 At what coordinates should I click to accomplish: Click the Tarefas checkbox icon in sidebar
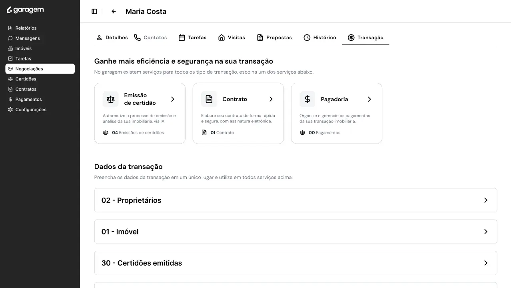pos(11,59)
